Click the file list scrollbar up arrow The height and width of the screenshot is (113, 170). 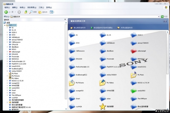click(168, 32)
